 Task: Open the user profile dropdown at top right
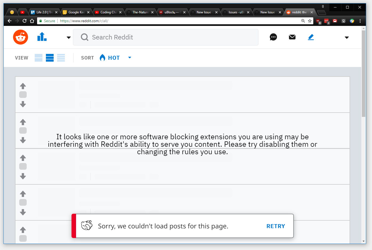(x=347, y=37)
